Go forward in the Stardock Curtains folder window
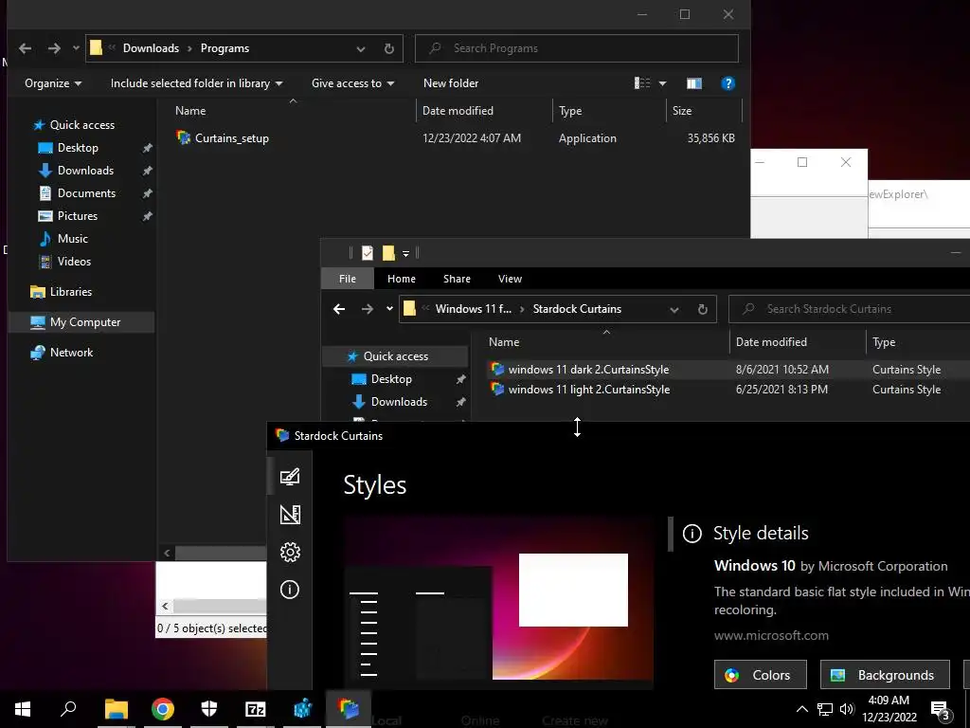The width and height of the screenshot is (970, 728). (x=368, y=309)
